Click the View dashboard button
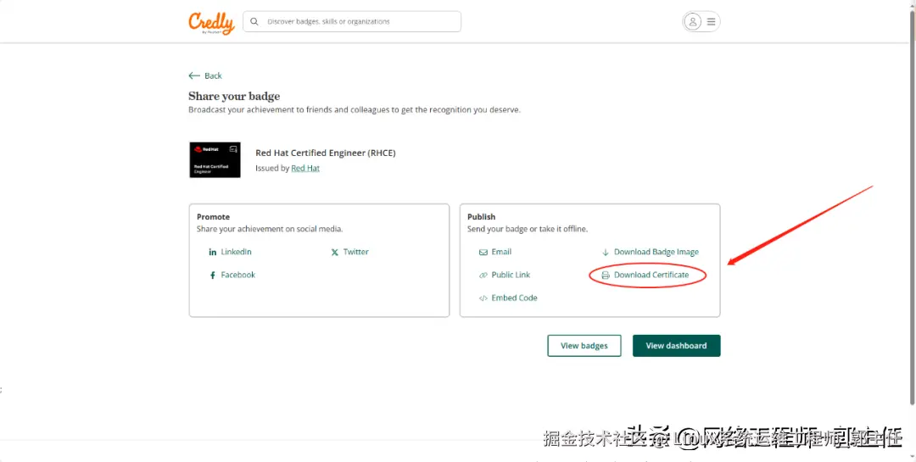The width and height of the screenshot is (916, 462). [677, 346]
